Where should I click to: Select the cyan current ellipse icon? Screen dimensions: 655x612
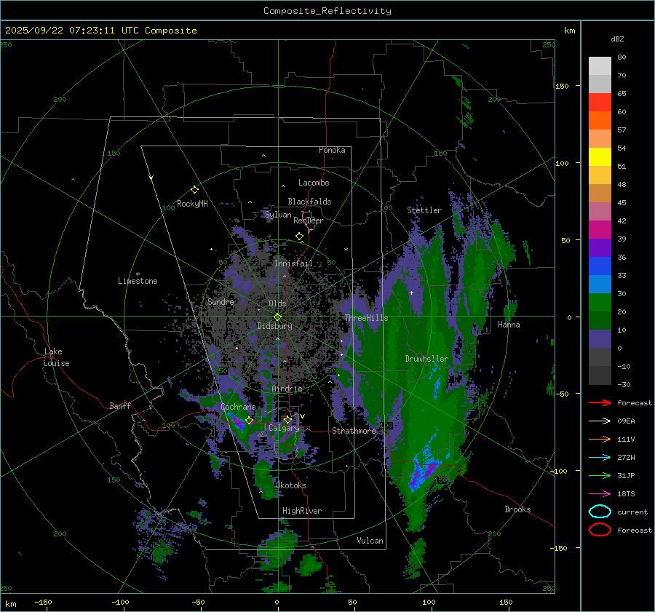[x=600, y=512]
